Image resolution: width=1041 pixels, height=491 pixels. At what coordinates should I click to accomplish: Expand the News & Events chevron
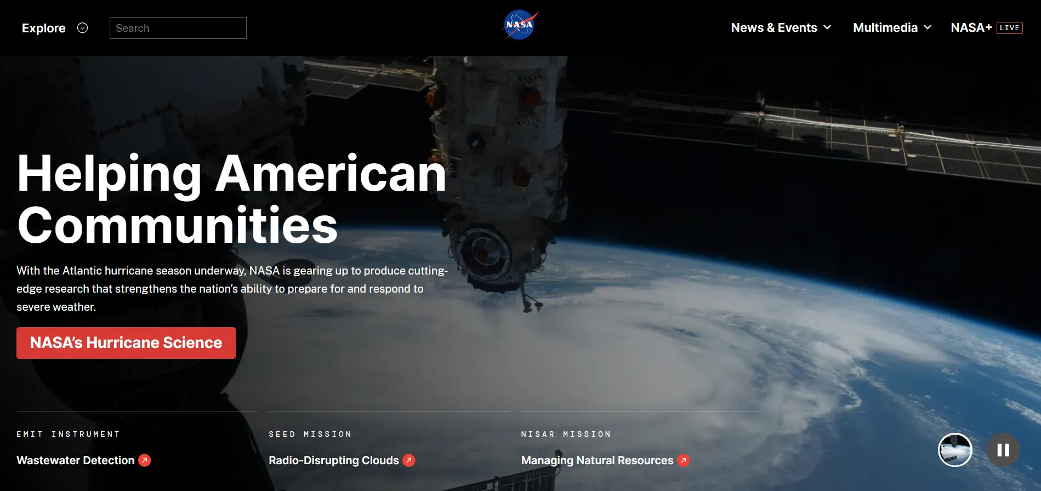(827, 27)
